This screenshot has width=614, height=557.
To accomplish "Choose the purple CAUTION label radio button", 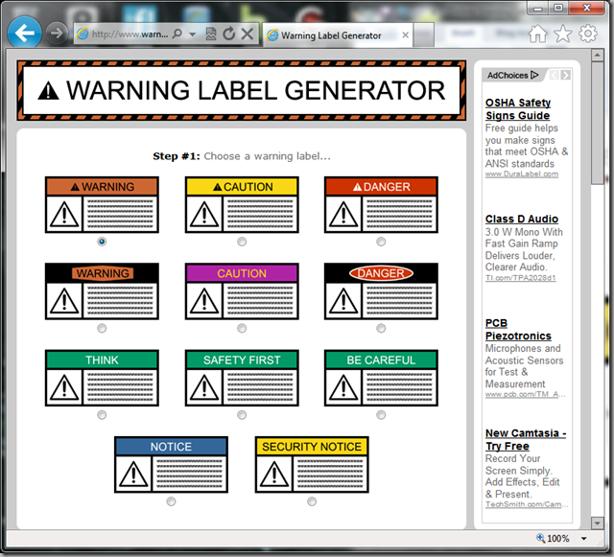I will [242, 328].
